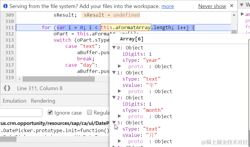Click line number 311 in gutter

(10, 27)
